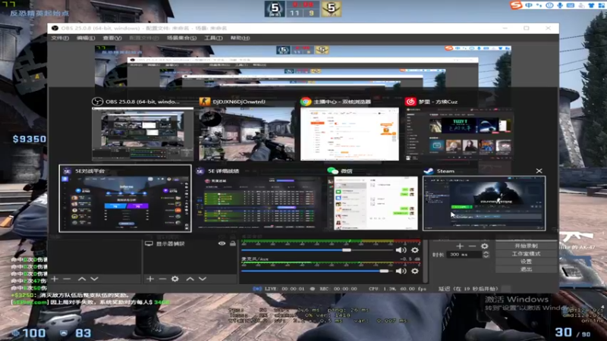Mute the 麦克风/Aux speaker icon
The image size is (607, 341).
point(401,271)
